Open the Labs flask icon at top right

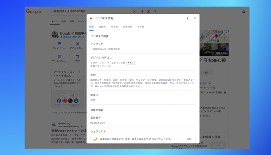click(x=244, y=12)
